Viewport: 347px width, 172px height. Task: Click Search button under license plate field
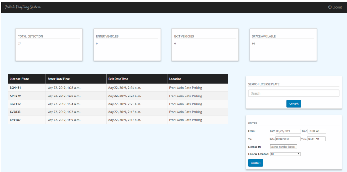pos(294,104)
